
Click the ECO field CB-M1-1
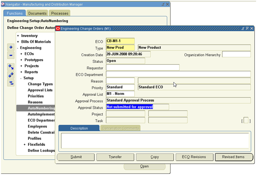(120, 41)
